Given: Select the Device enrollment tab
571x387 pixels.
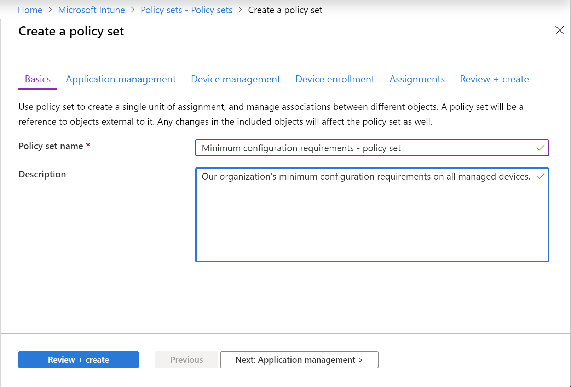Looking at the screenshot, I should coord(335,79).
